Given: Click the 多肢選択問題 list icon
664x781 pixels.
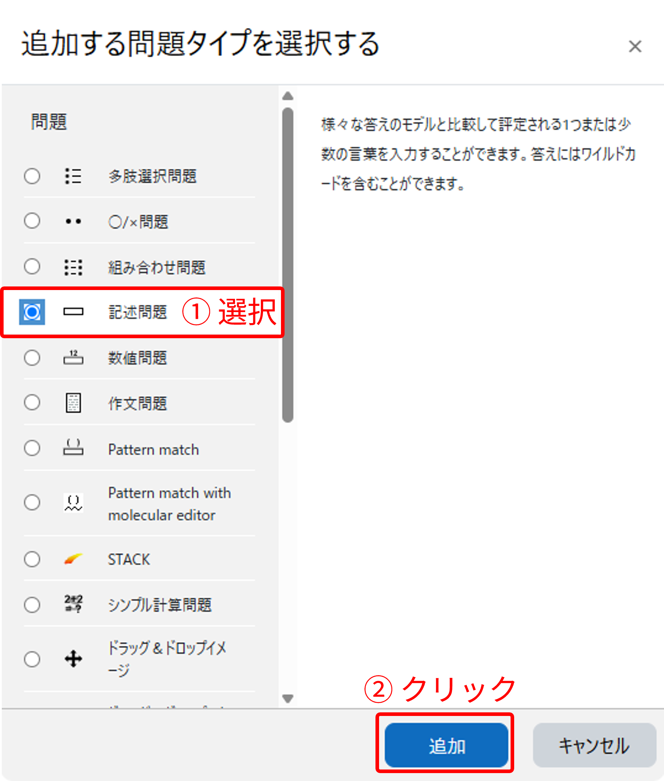Looking at the screenshot, I should coord(73,176).
